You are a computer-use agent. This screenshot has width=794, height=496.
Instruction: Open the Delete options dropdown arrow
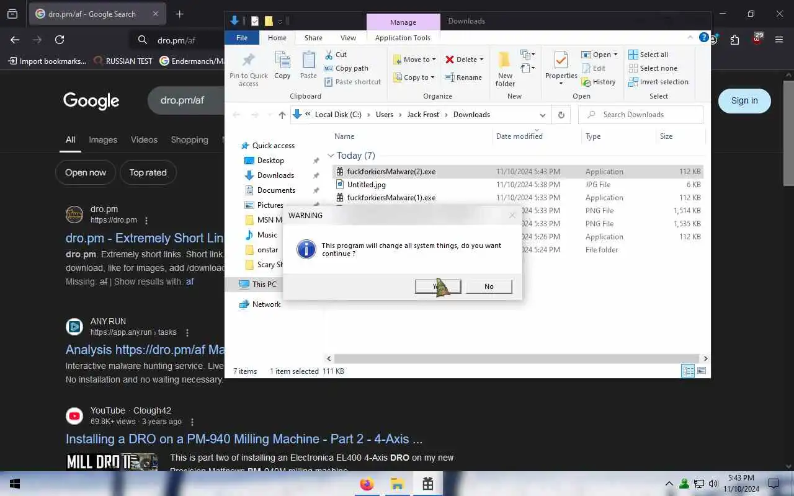coord(481,60)
